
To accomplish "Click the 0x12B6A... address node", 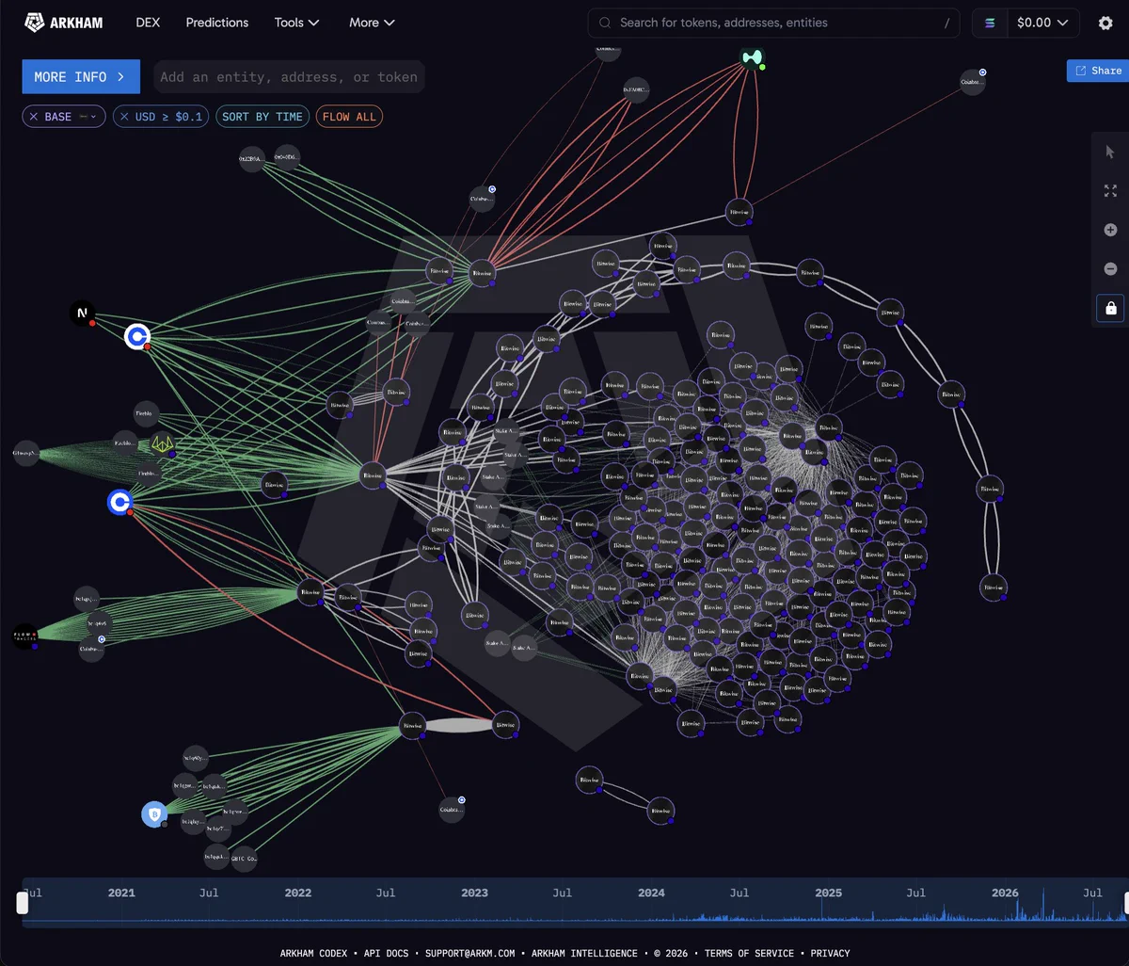I will tap(252, 159).
